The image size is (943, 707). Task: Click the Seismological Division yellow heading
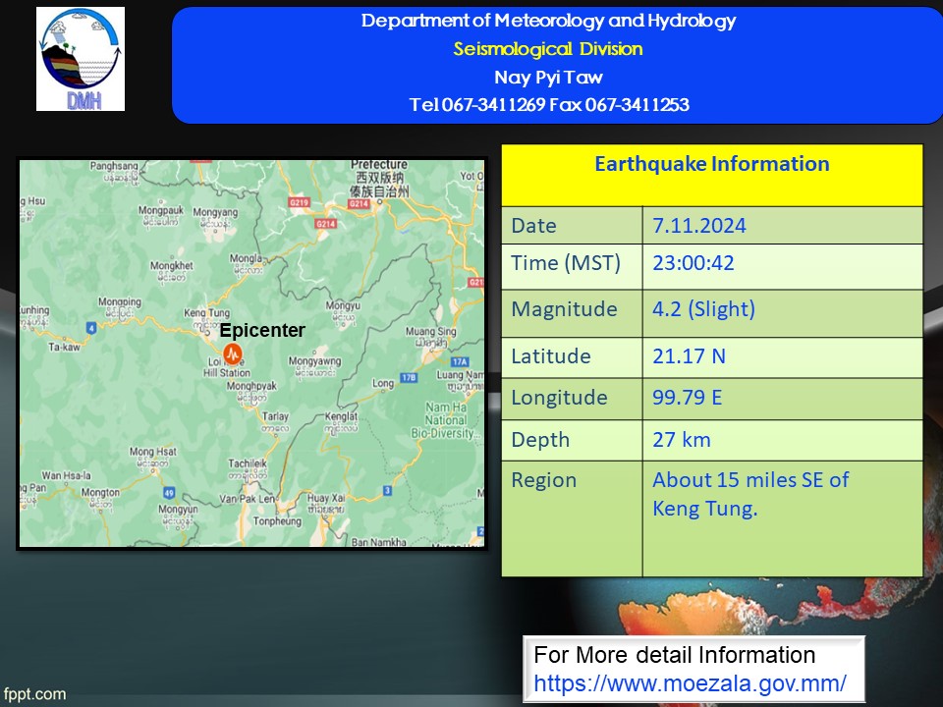548,49
